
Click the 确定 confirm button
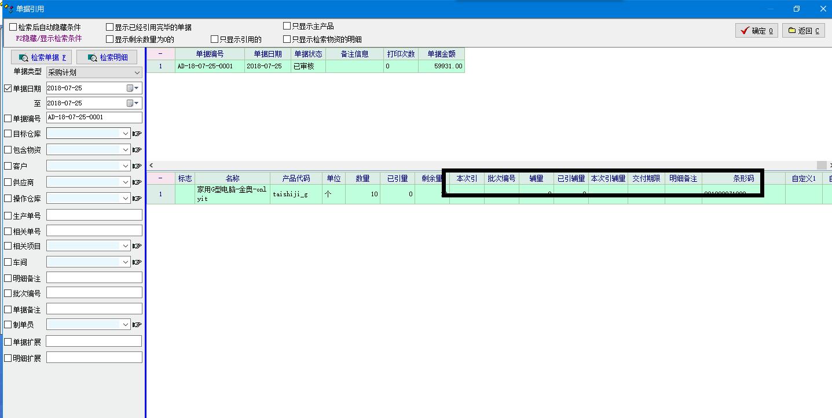[x=756, y=31]
